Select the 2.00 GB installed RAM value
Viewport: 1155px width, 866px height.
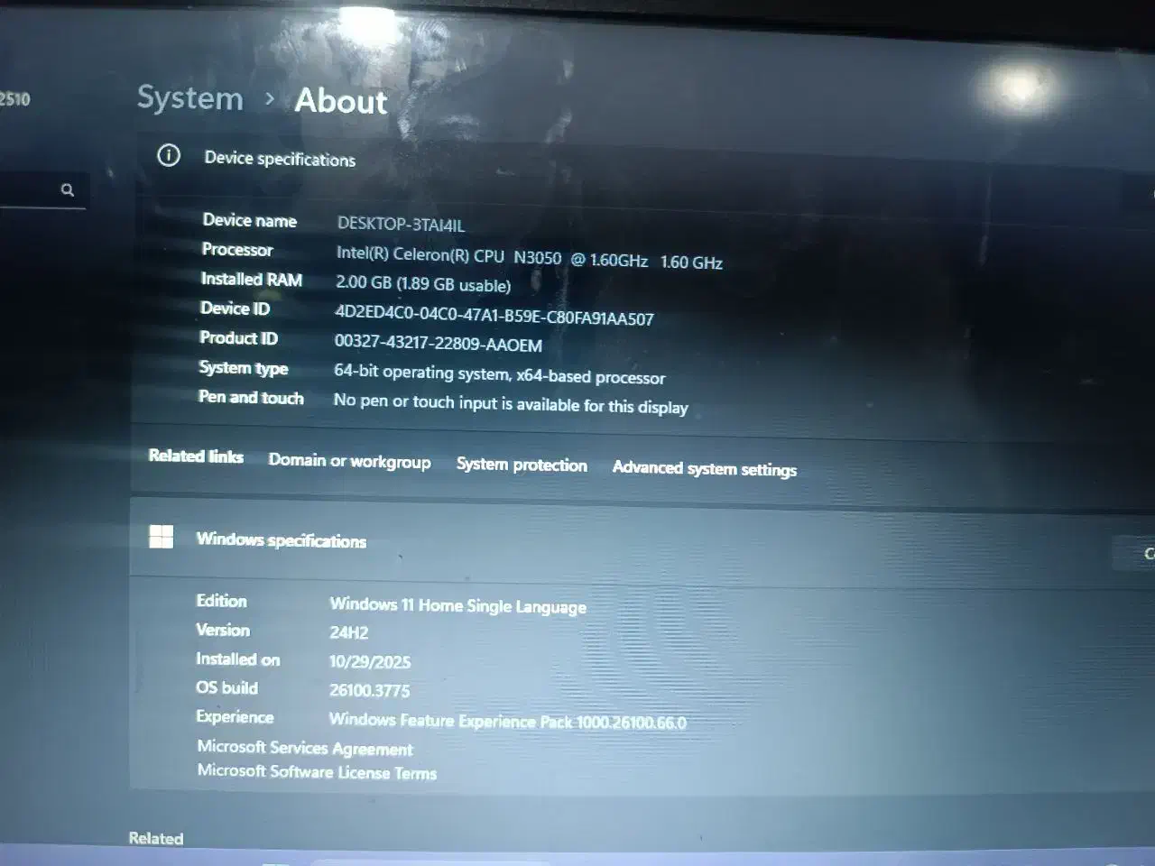coord(423,284)
